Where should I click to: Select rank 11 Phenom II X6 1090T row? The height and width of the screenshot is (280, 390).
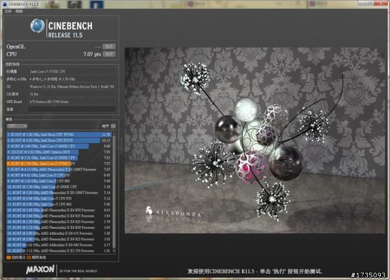(59, 193)
